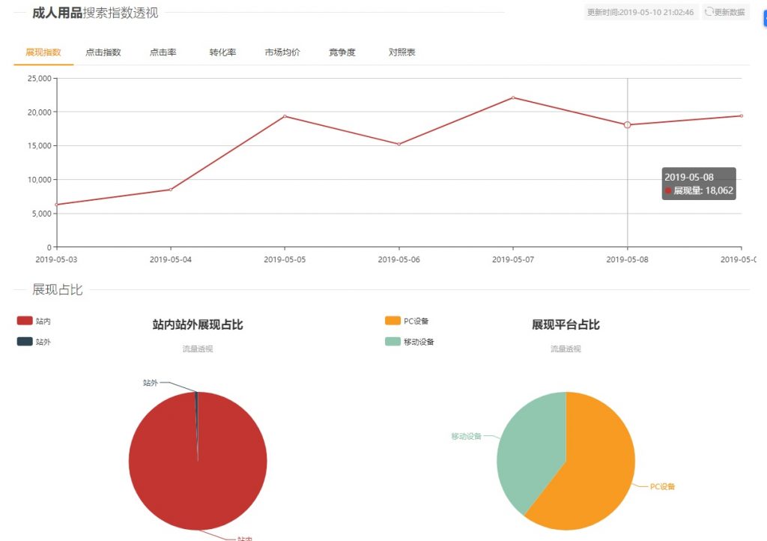Toggle the 站内 red legend swatch
The height and width of the screenshot is (541, 767).
[25, 321]
